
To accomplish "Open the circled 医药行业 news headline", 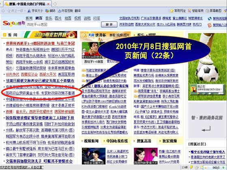I will coord(40,93).
